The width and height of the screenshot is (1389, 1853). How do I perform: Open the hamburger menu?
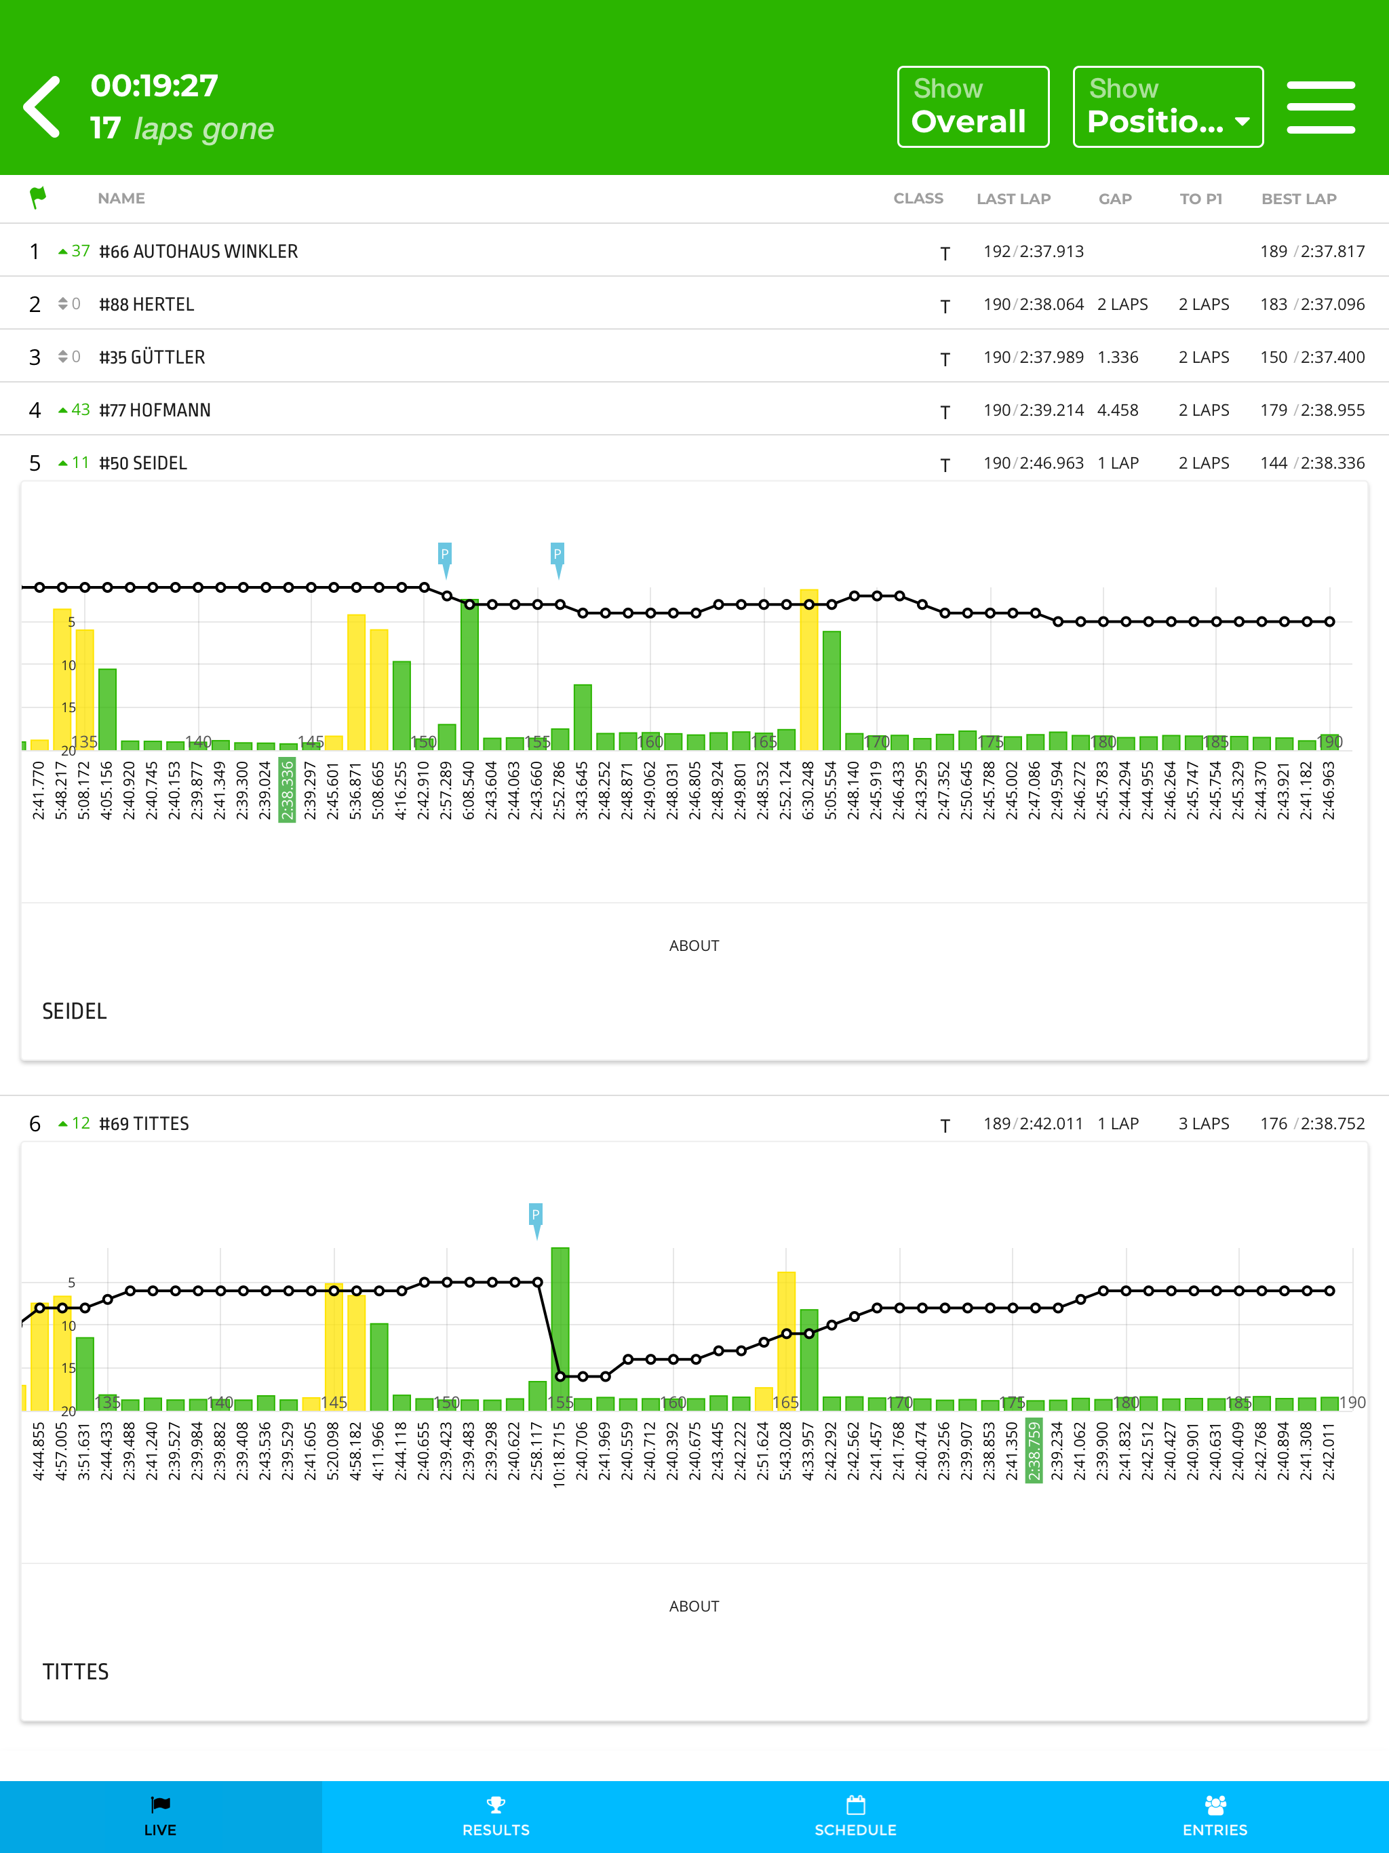(1320, 107)
